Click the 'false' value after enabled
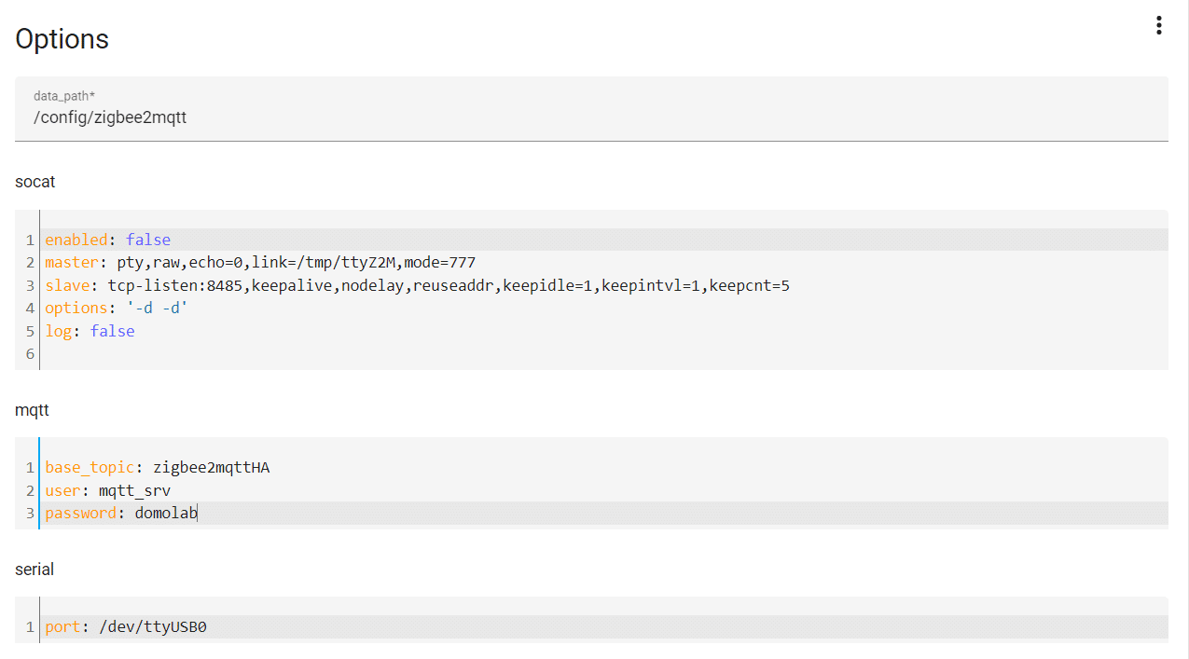Image resolution: width=1189 pixels, height=659 pixels. click(148, 240)
